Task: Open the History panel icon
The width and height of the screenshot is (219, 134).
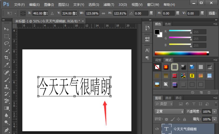Action: 147,28
